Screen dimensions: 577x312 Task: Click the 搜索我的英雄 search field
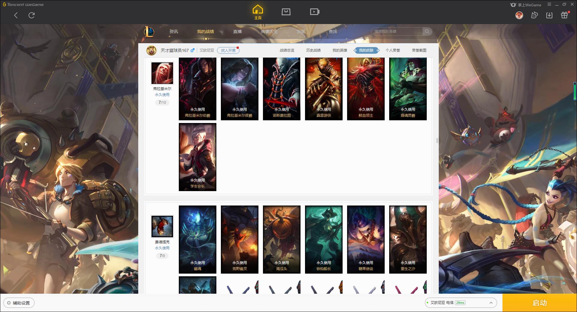(397, 31)
